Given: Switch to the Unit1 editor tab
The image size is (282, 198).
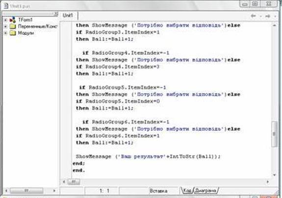Looking at the screenshot, I should point(68,16).
